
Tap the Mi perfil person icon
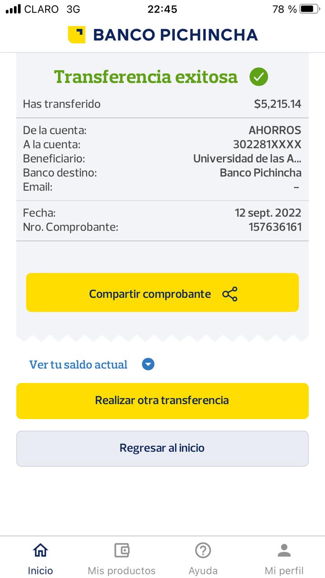284,550
